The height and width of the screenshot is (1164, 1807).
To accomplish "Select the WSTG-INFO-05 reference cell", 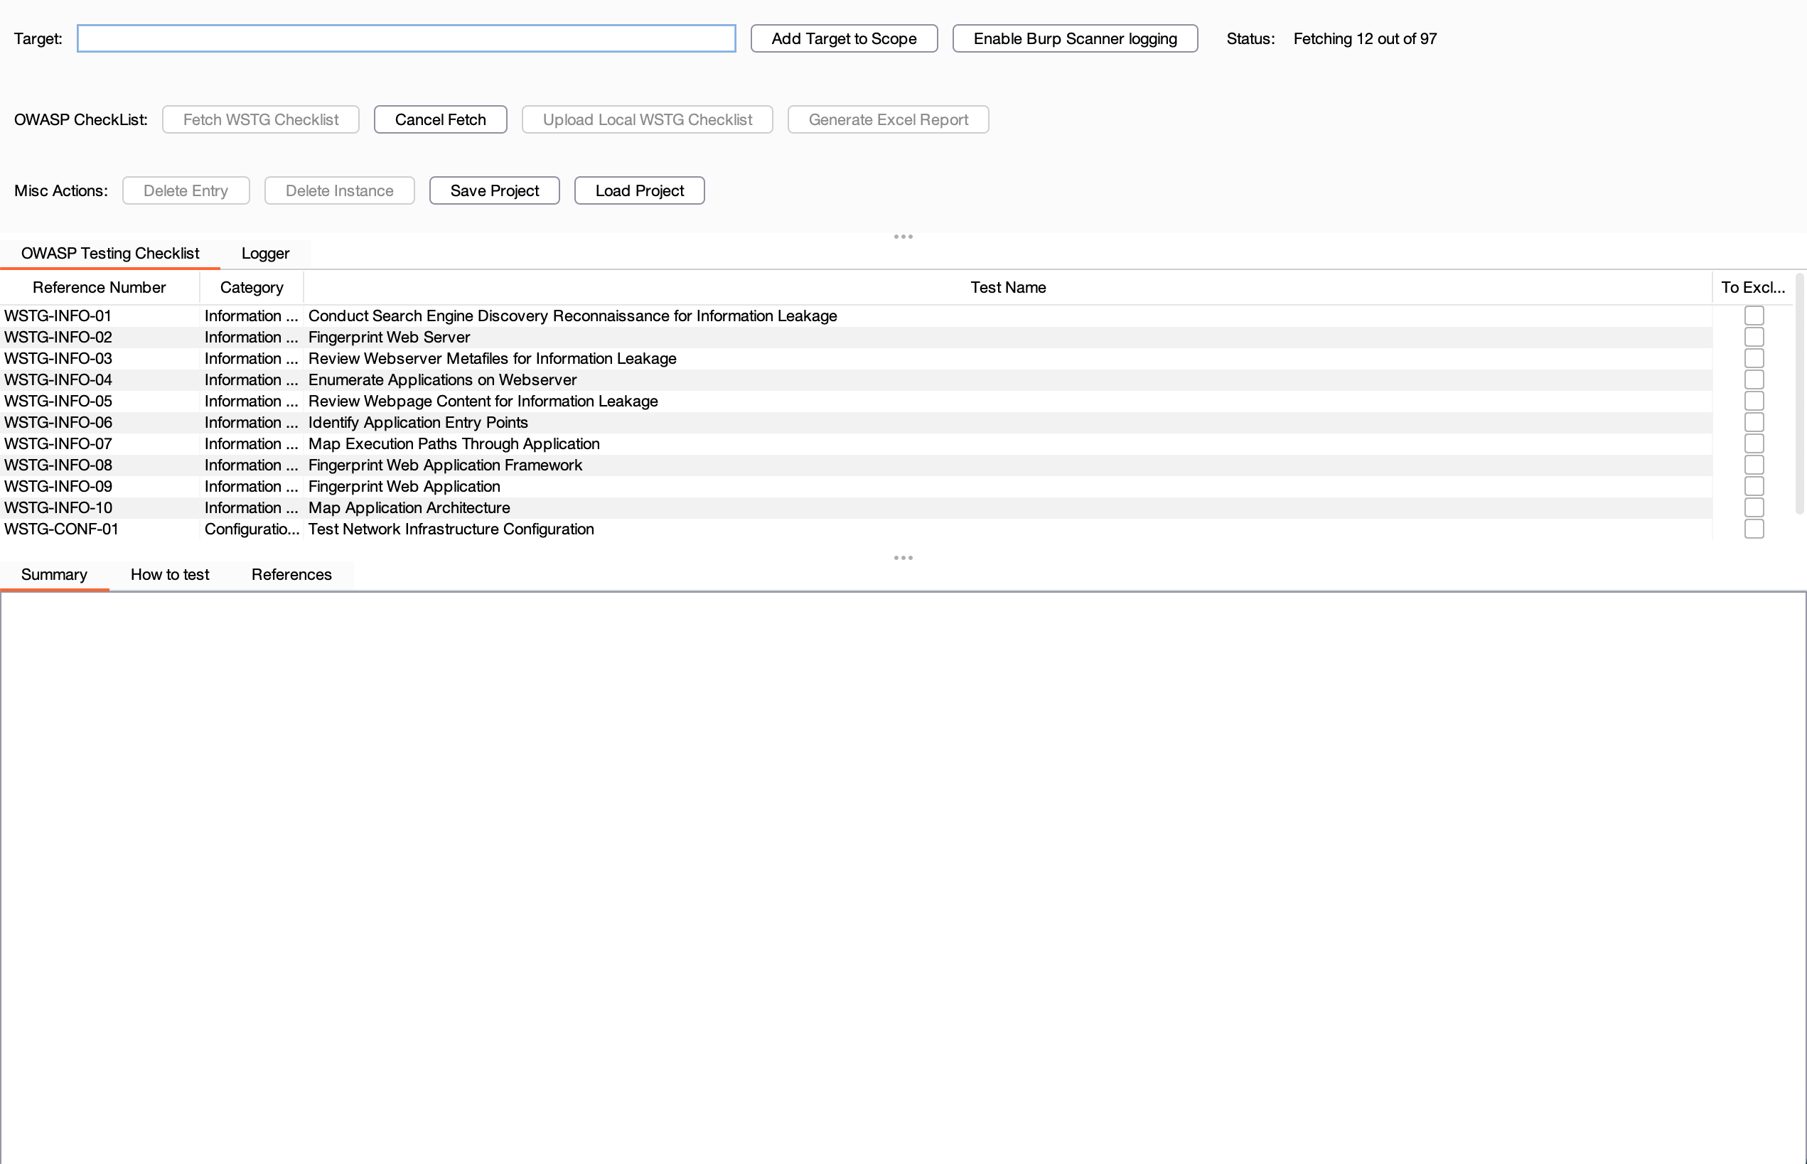I will pyautogui.click(x=100, y=401).
